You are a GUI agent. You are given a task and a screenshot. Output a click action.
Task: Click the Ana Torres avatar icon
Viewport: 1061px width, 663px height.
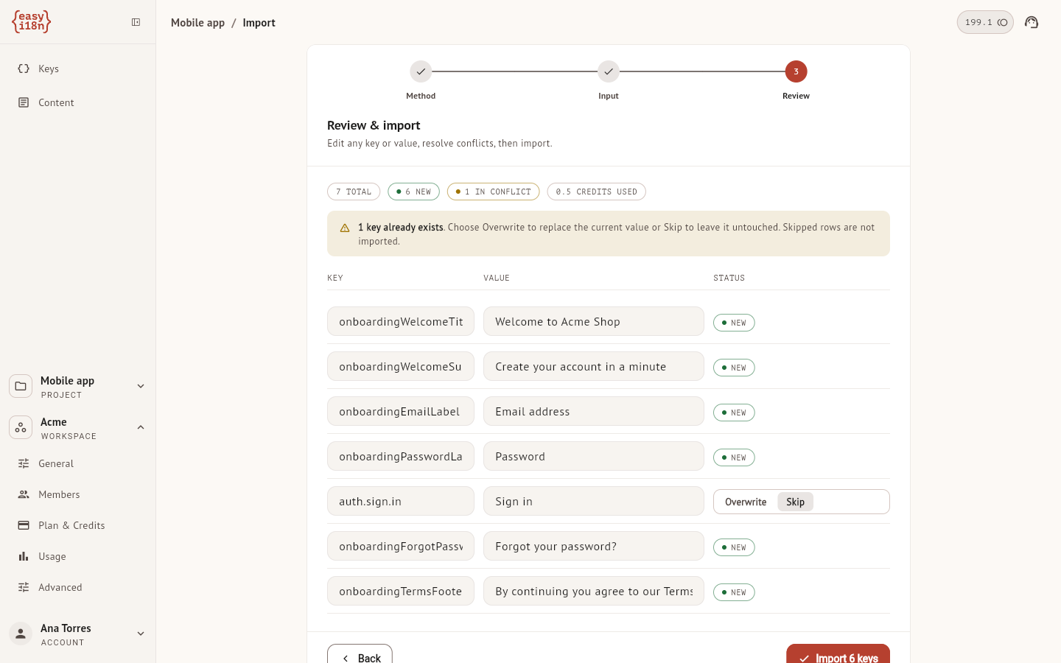click(21, 634)
